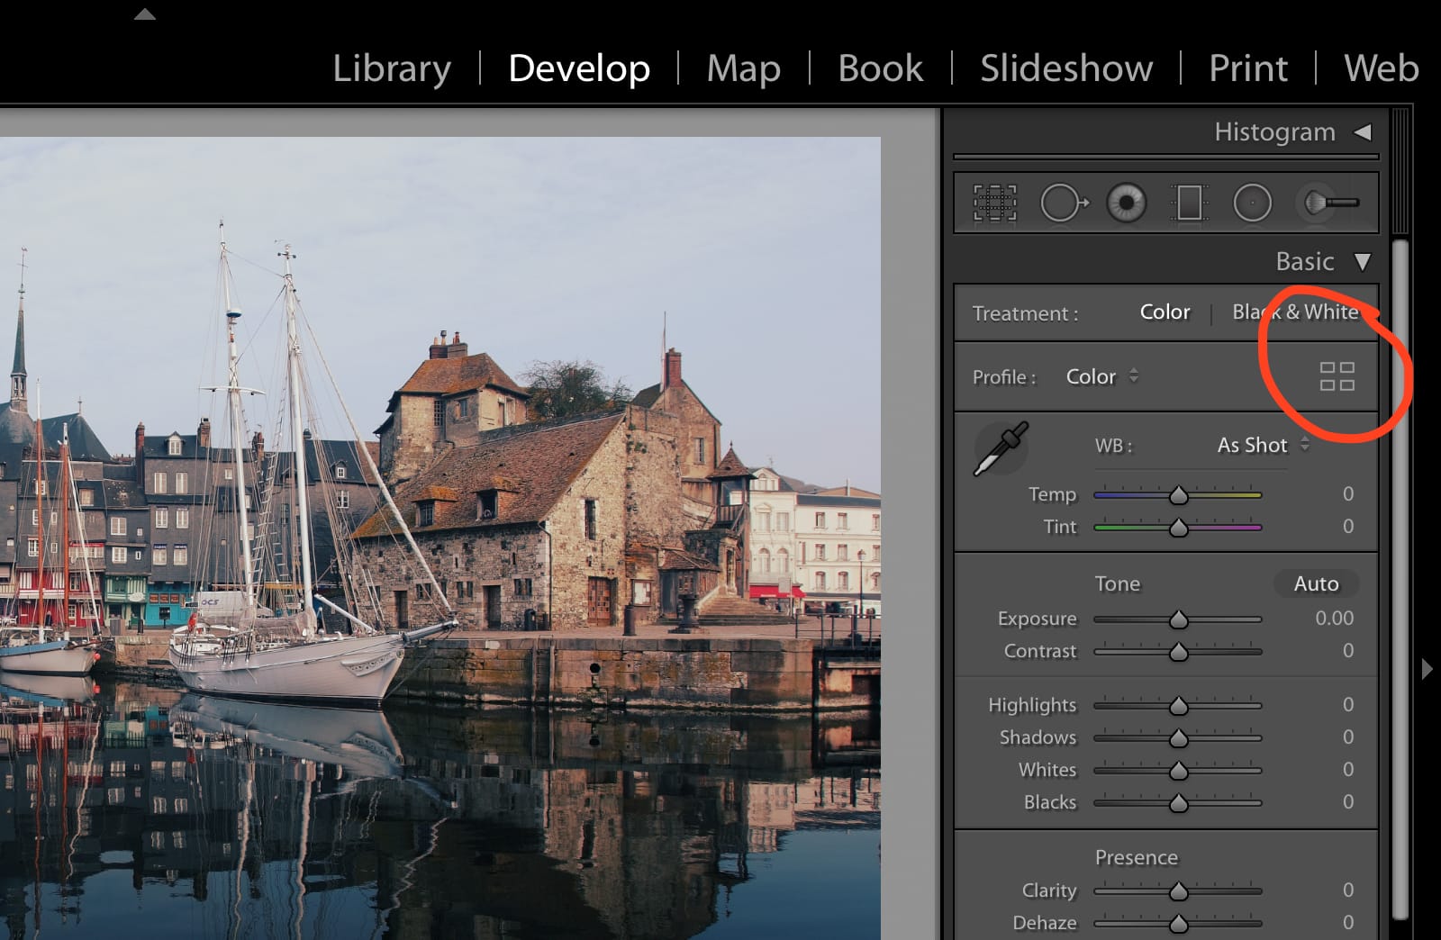This screenshot has width=1441, height=940.
Task: Click the Shadows slider handle
Action: pyautogui.click(x=1178, y=738)
